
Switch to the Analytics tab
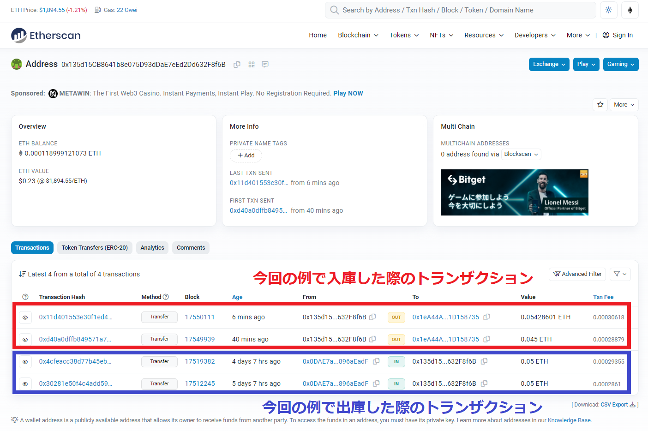(x=152, y=248)
